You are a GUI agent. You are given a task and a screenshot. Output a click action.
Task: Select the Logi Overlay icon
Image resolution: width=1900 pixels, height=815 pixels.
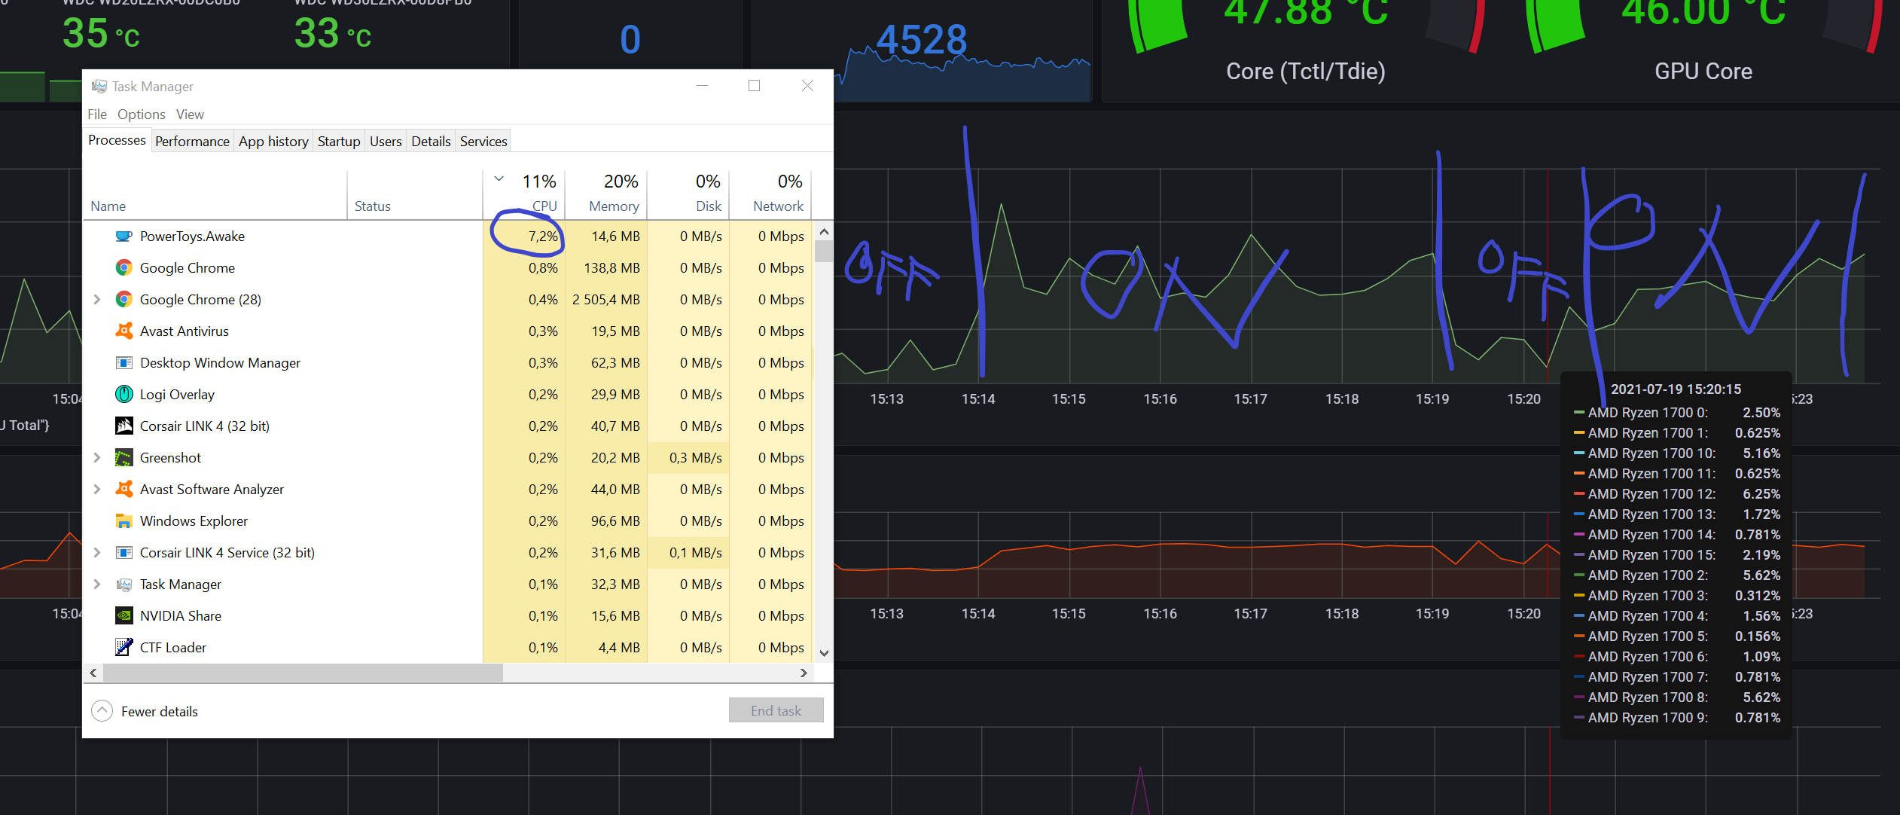[x=124, y=395]
